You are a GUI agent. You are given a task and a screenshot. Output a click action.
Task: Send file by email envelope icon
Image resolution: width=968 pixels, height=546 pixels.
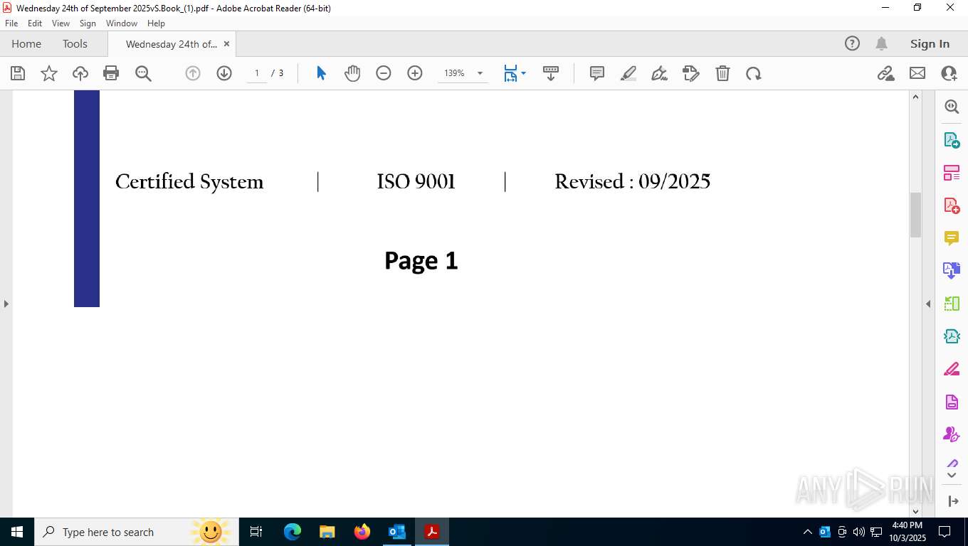click(917, 73)
